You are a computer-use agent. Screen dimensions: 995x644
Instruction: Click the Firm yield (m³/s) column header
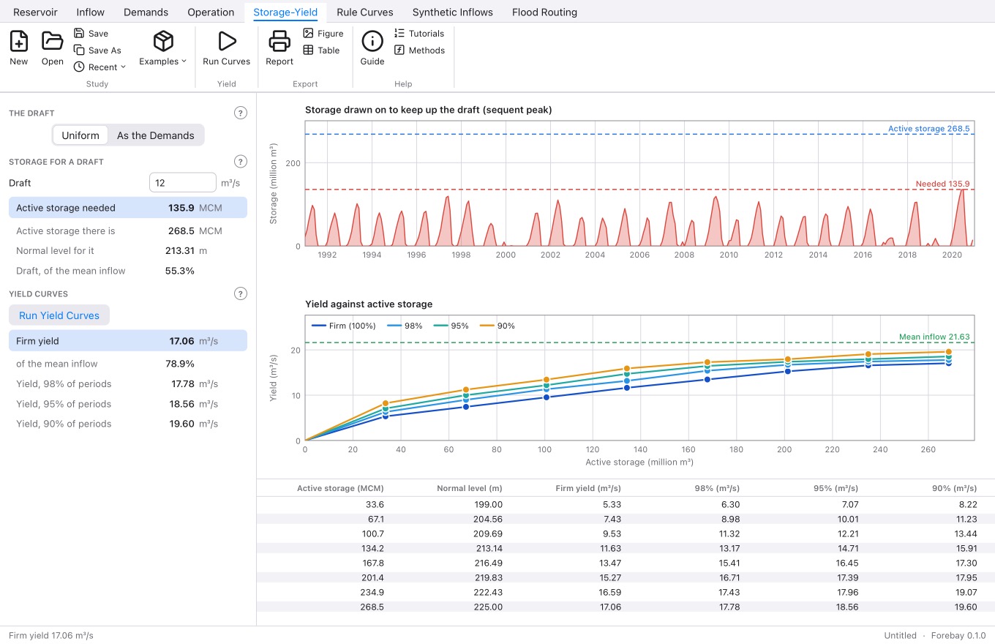click(x=588, y=488)
